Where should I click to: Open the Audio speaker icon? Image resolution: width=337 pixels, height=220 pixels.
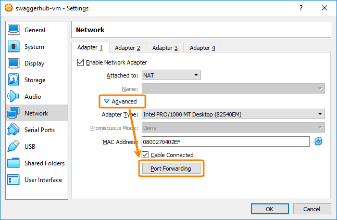(x=14, y=97)
